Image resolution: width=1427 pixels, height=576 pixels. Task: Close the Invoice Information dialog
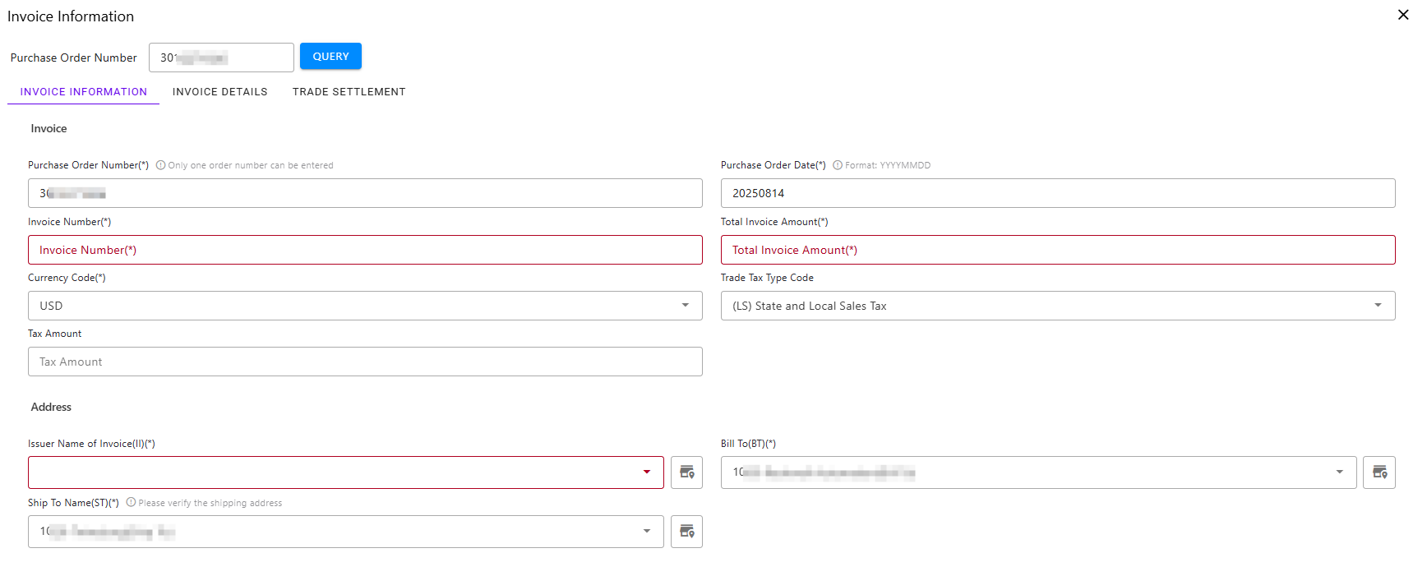point(1403,15)
